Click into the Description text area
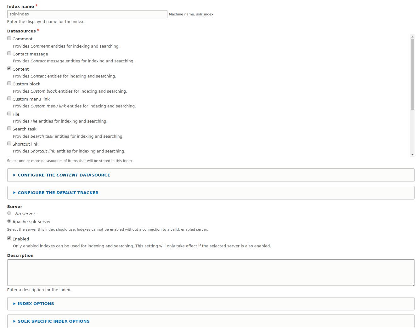The height and width of the screenshot is (329, 418). pyautogui.click(x=211, y=272)
